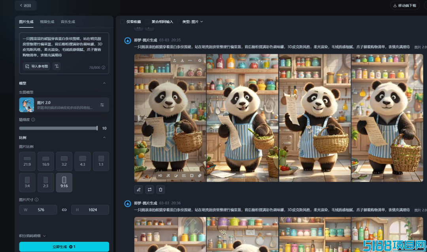The height and width of the screenshot is (252, 427).
Task: Download the first panda image
Action: tap(182, 61)
